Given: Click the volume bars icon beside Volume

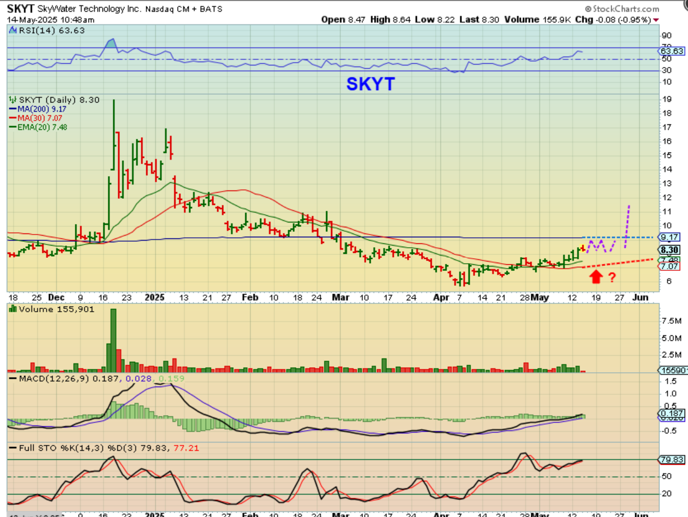Looking at the screenshot, I should 13,309.
